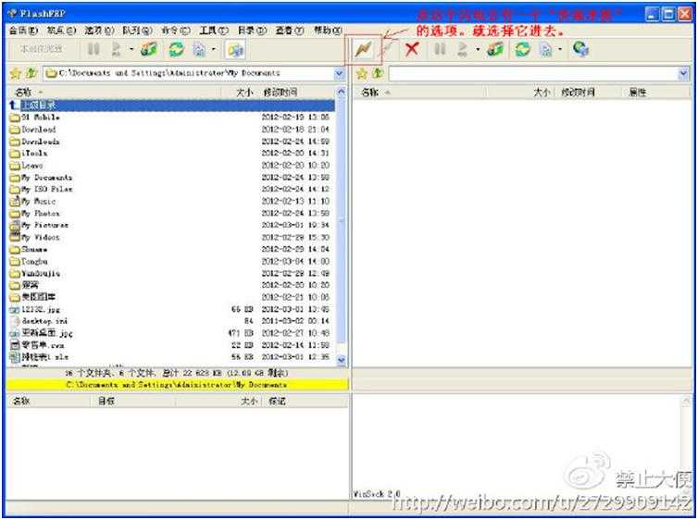Refresh the remote pane with the green arrows icon

(x=523, y=48)
